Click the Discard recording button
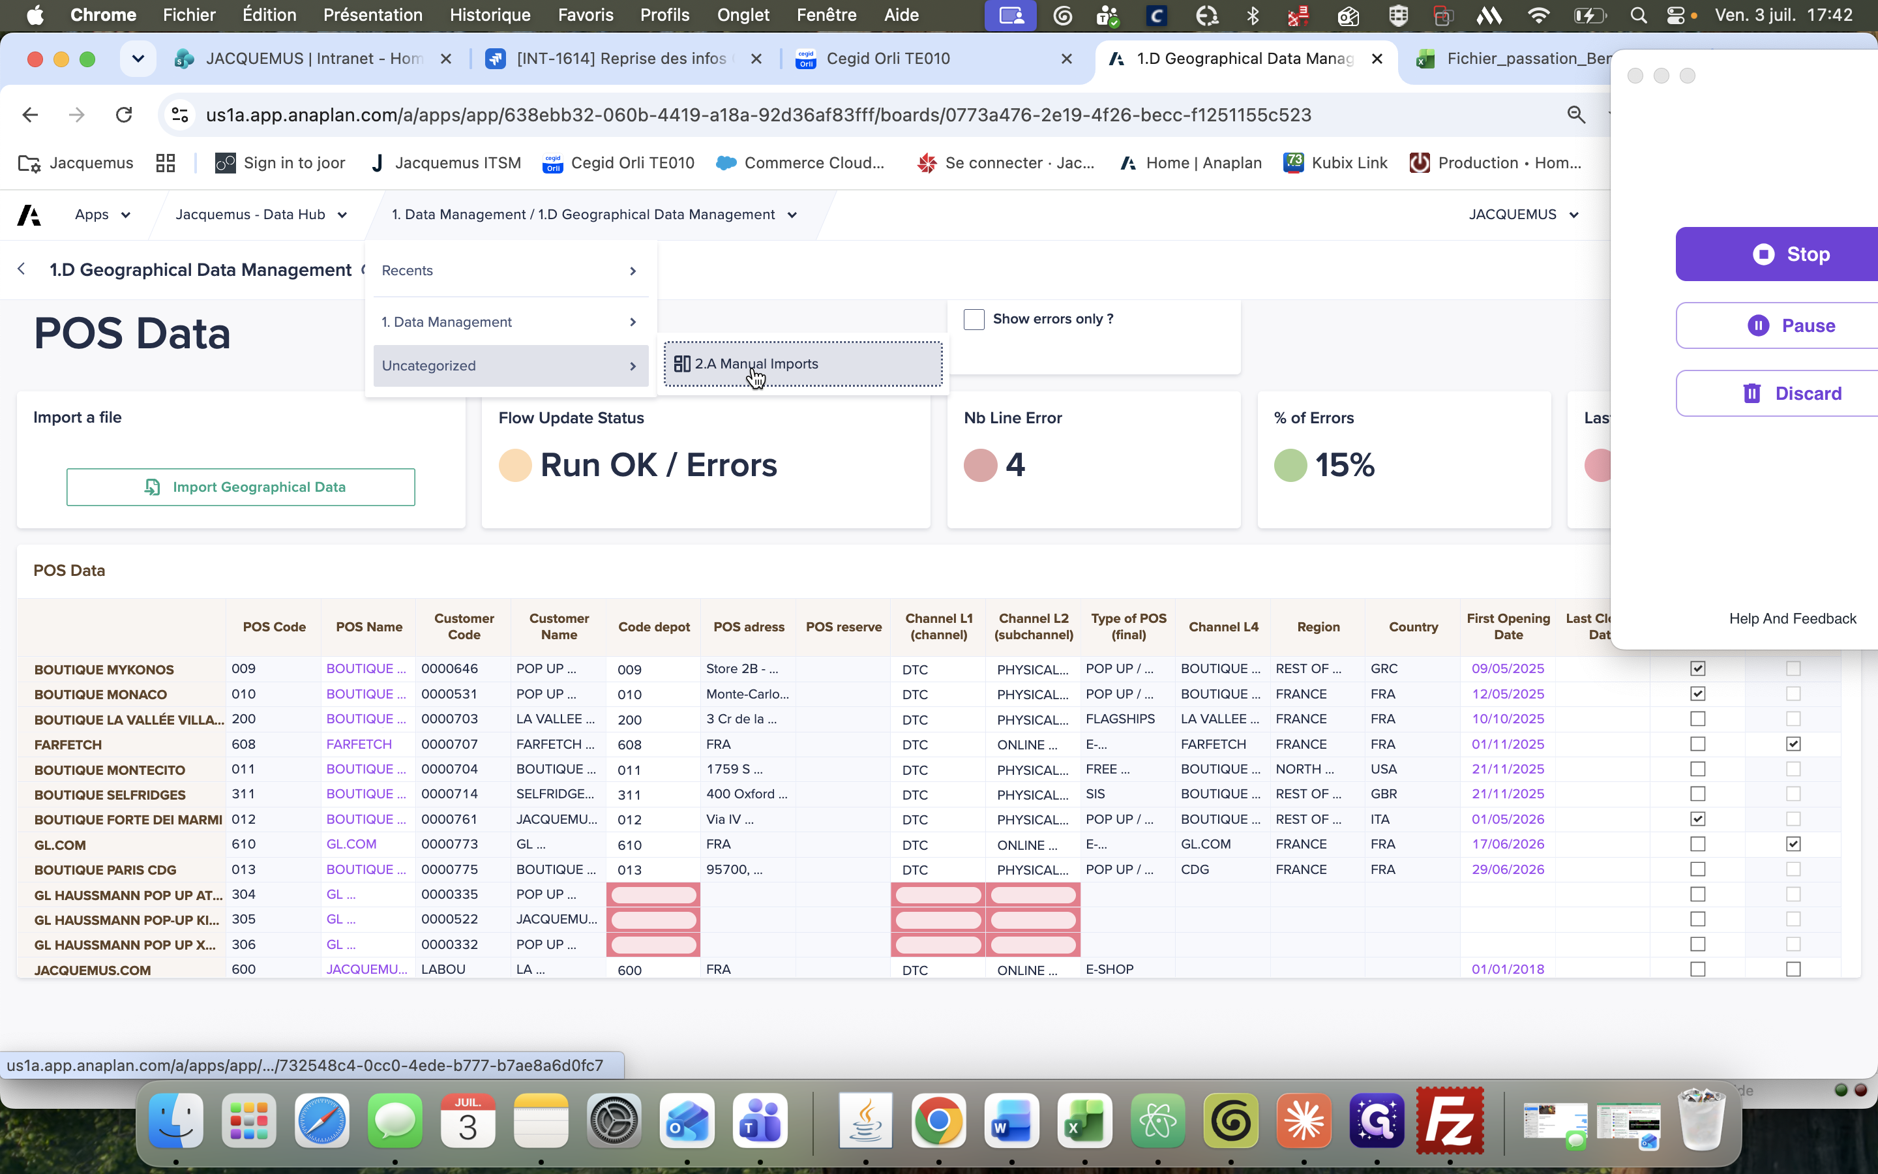The image size is (1878, 1174). click(1776, 394)
